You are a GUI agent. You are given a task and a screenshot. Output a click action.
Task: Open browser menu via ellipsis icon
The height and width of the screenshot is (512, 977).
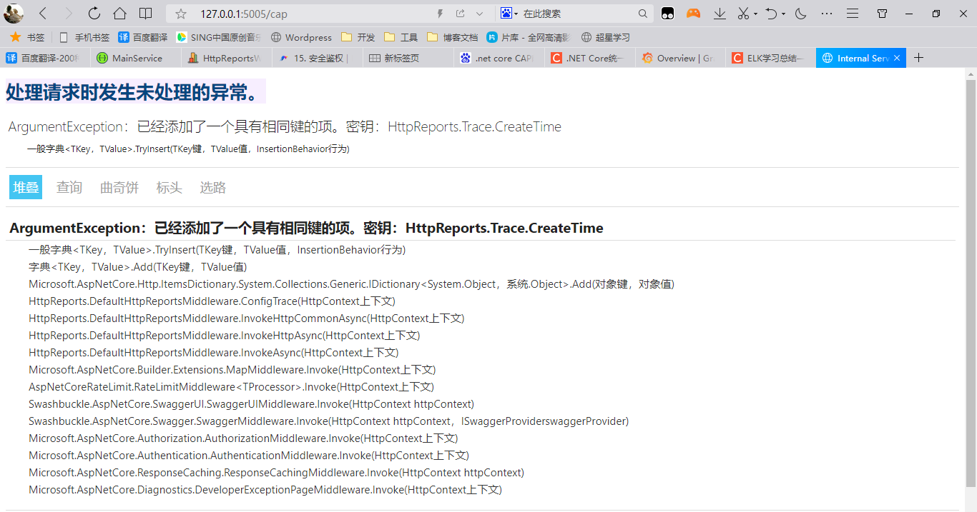[x=827, y=14]
